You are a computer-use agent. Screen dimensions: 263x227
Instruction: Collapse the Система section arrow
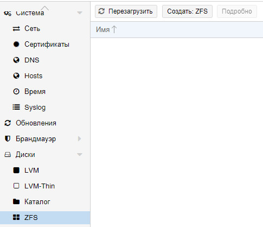[x=80, y=12]
